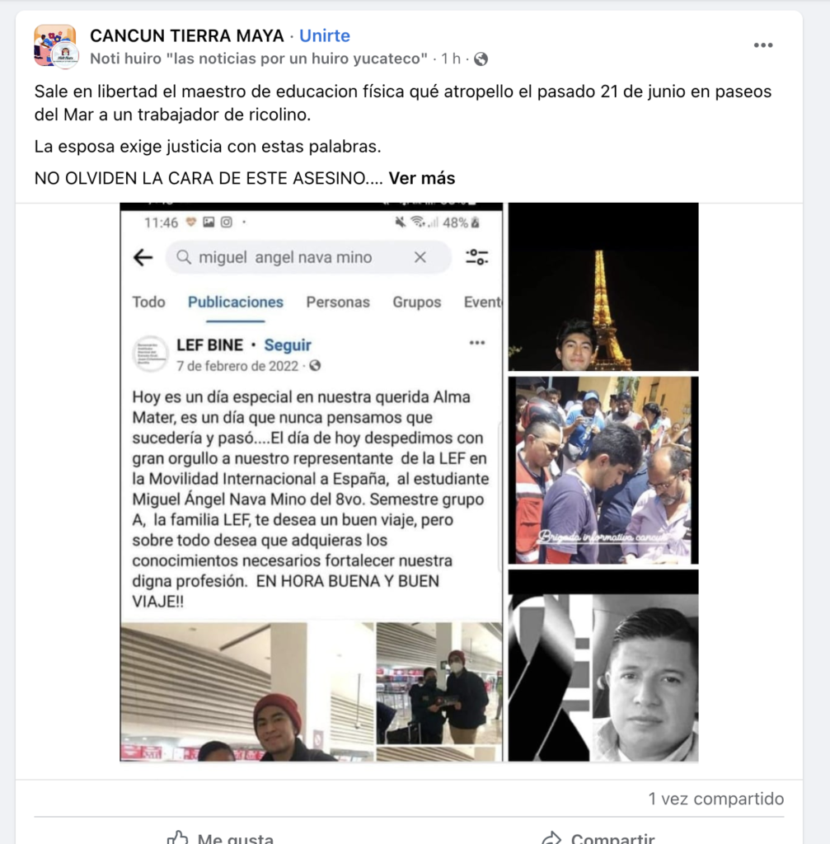
Task: Select the Publicaciones tab in screenshot
Action: [x=235, y=302]
